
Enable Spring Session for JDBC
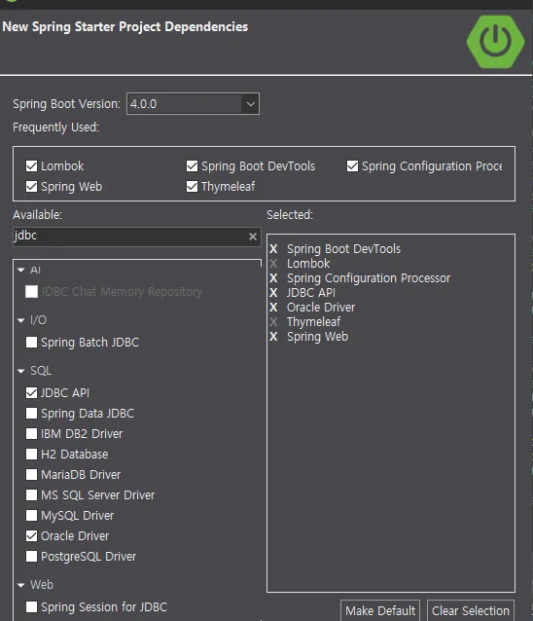coord(32,607)
